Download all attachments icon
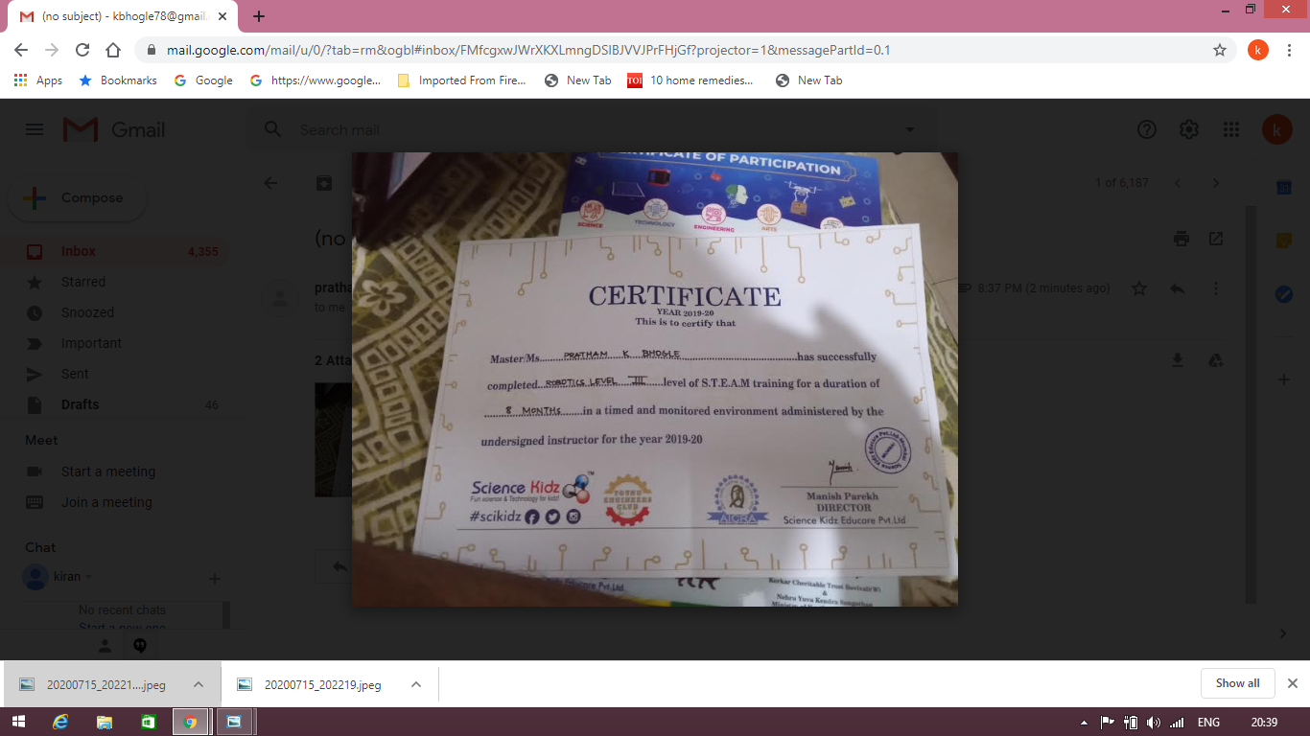Image resolution: width=1310 pixels, height=736 pixels. (x=1179, y=360)
